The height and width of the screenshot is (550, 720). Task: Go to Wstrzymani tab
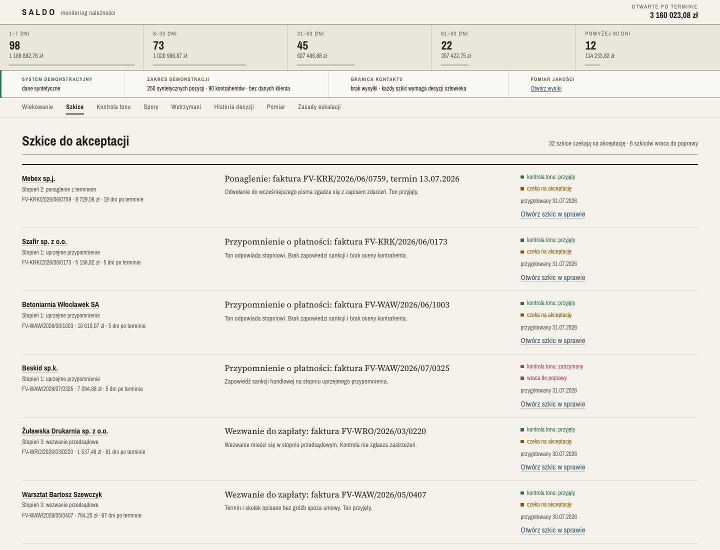point(186,107)
